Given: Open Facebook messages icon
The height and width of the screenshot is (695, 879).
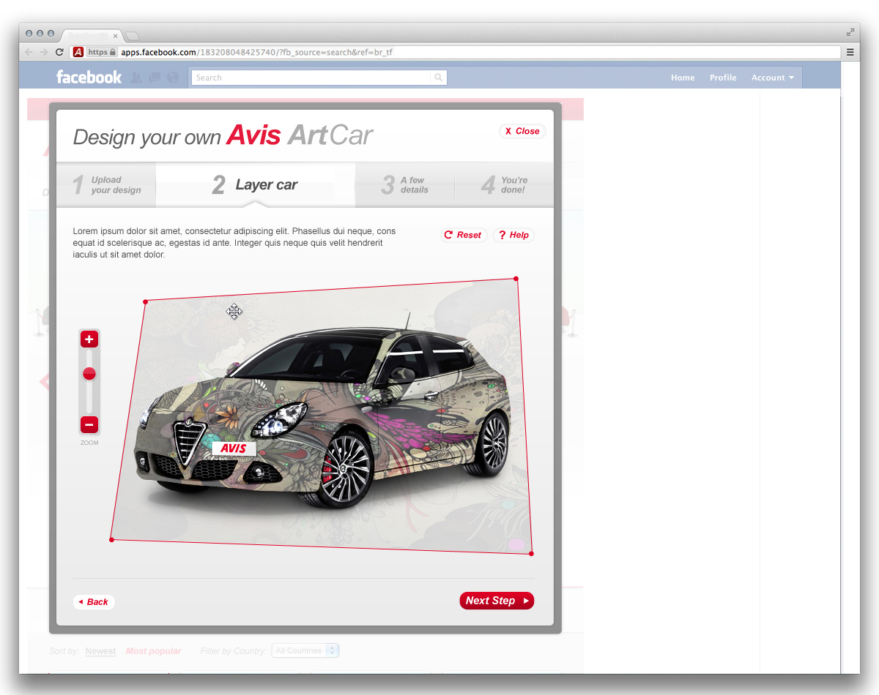Looking at the screenshot, I should click(x=155, y=77).
